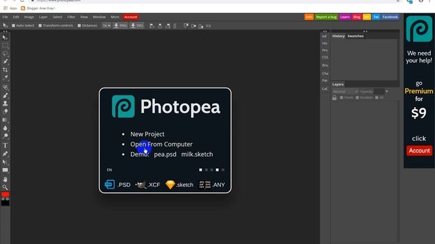Screen dimensions: 435x244
Task: Select the Clone Stamp tool
Action: (5, 104)
